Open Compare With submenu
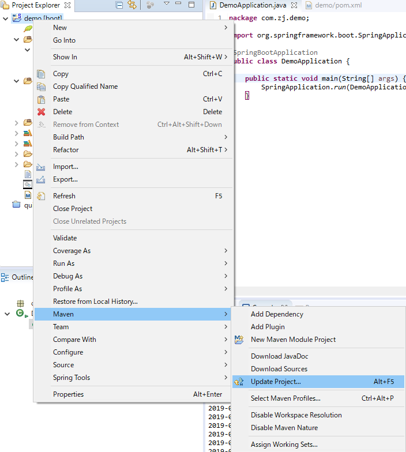This screenshot has height=452, width=406. pos(133,340)
